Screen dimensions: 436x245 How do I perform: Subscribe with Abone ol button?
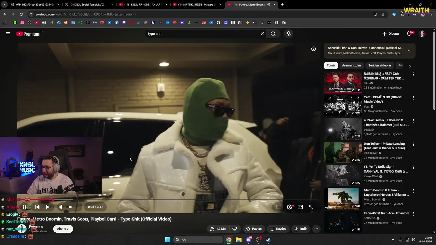coord(63,229)
